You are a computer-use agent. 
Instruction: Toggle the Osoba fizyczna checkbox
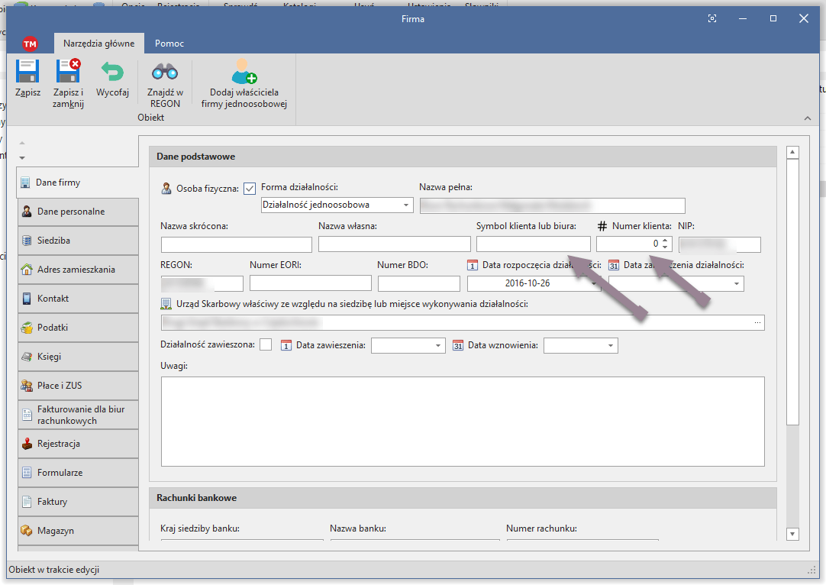[x=250, y=188]
